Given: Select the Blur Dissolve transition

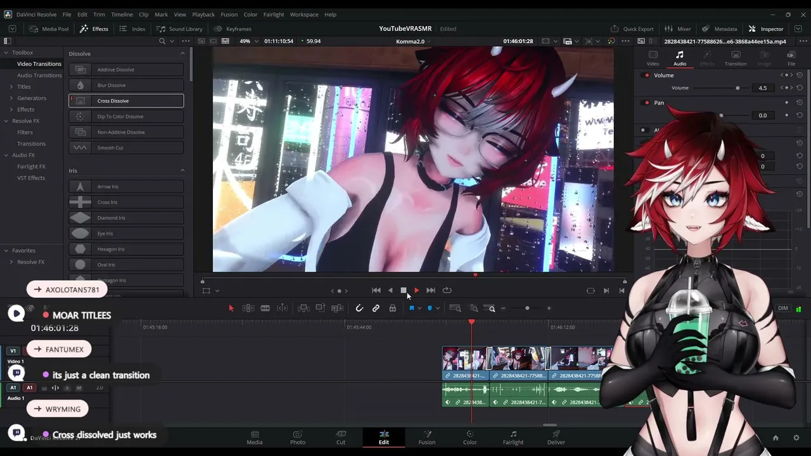Looking at the screenshot, I should click(x=126, y=85).
